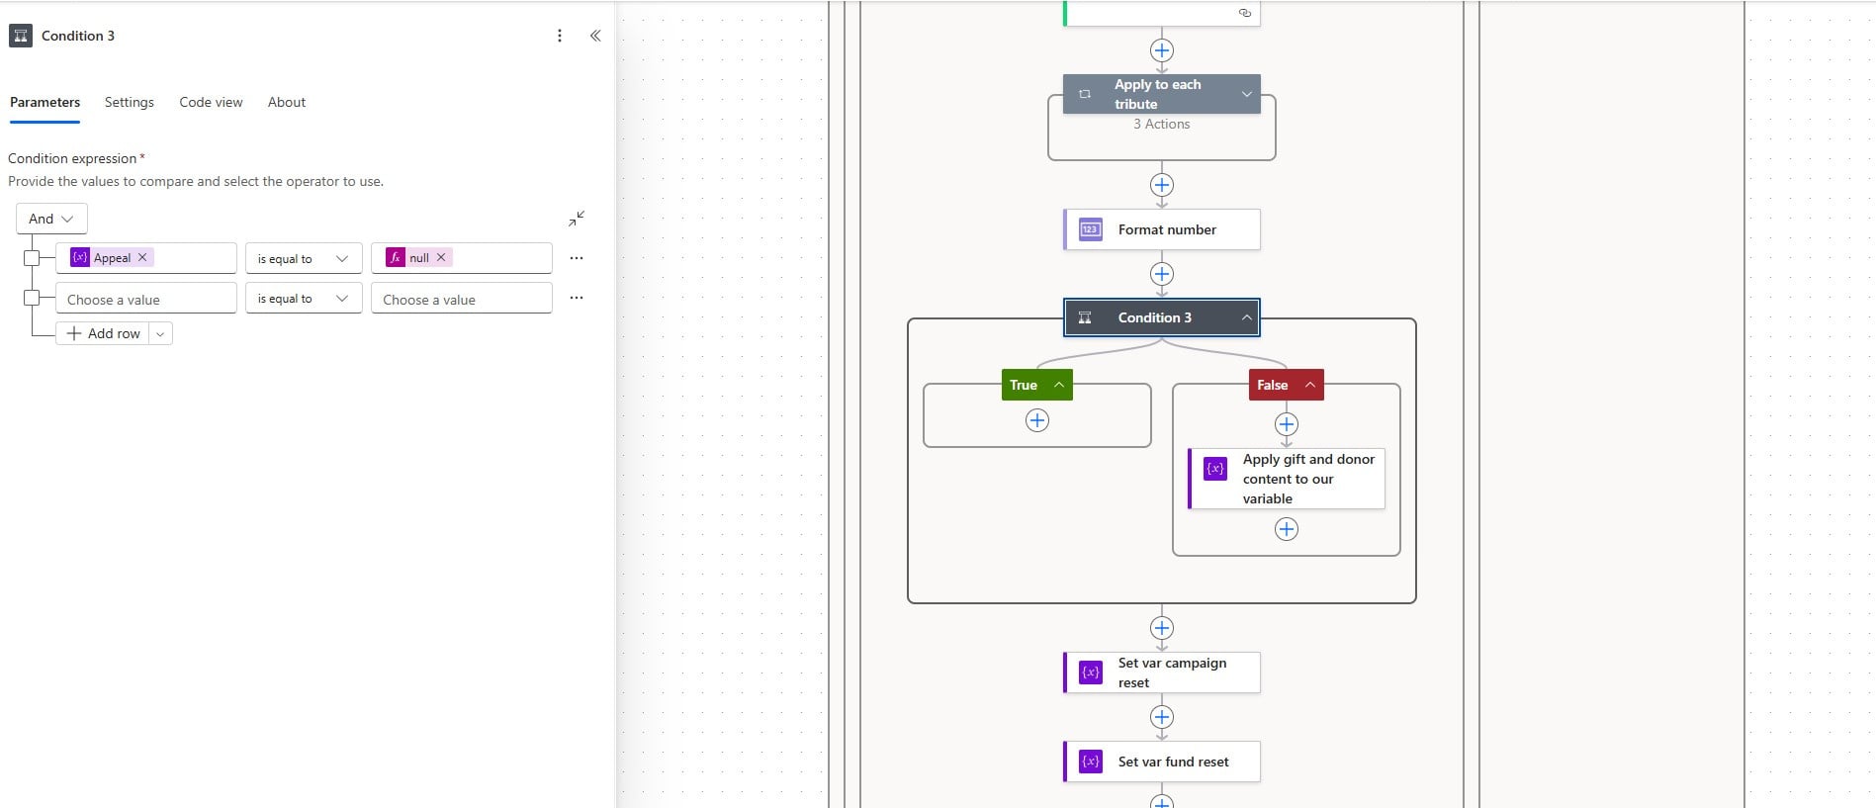
Task: Collapse the condition expression editor view
Action: pyautogui.click(x=577, y=219)
